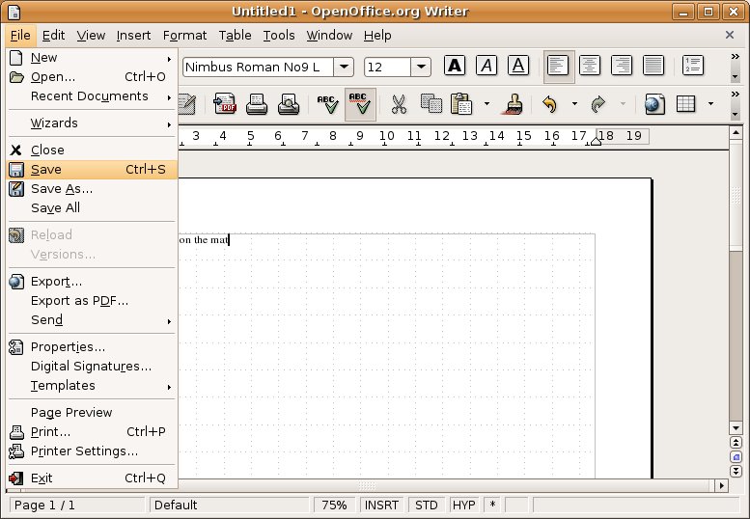Click the Next Page navigation button
Image resolution: width=750 pixels, height=519 pixels.
pos(736,471)
